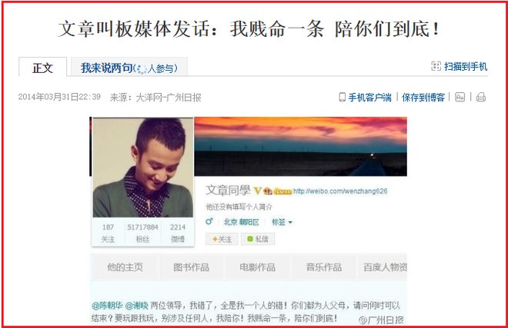Select the 电影作品 tab
This screenshot has width=508, height=328.
coord(258,267)
